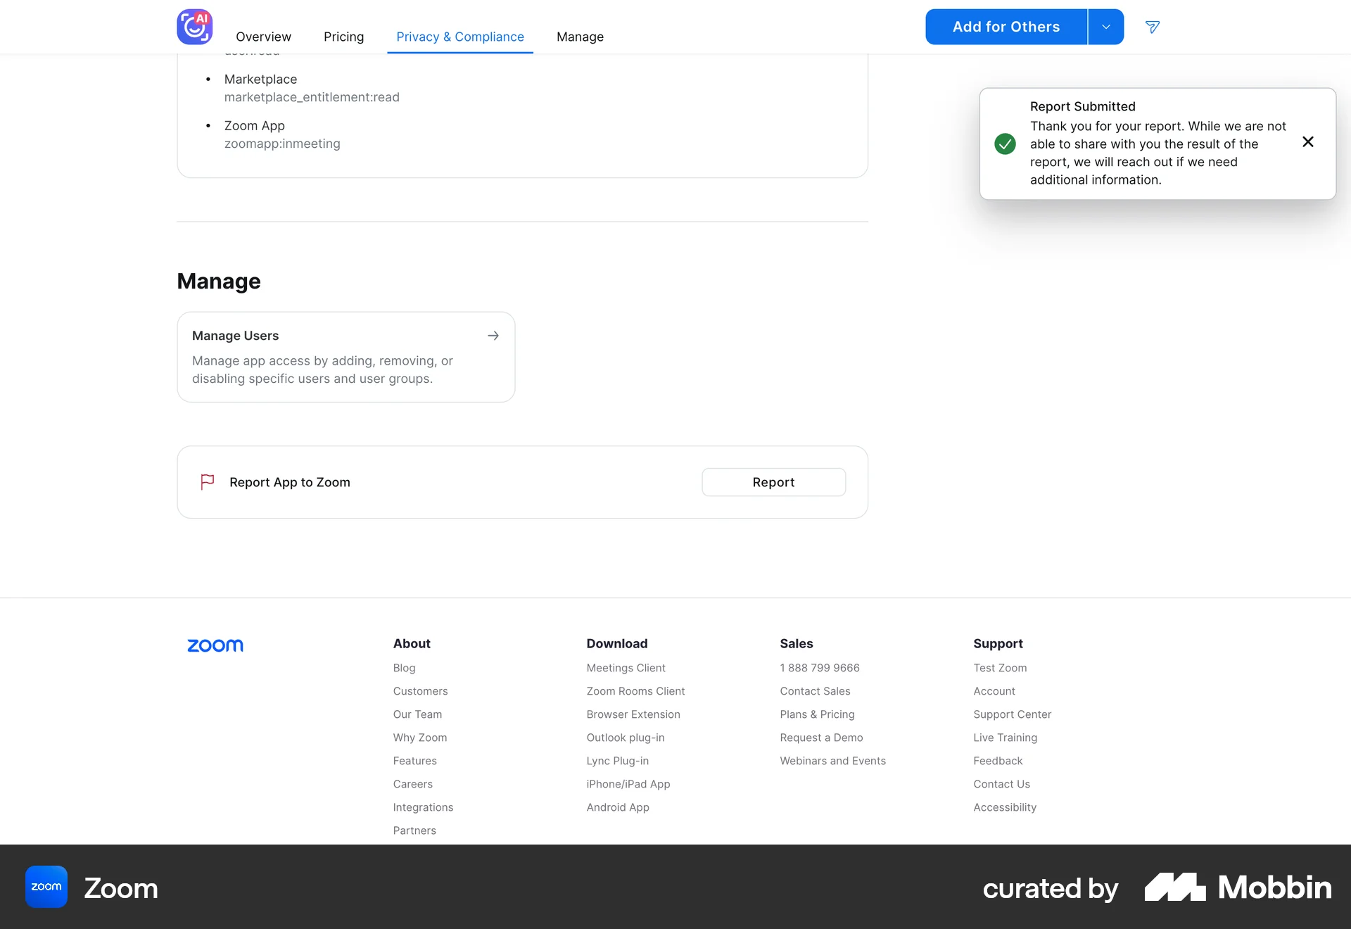The width and height of the screenshot is (1351, 929).
Task: Switch to the Overview tab
Action: [x=263, y=37]
